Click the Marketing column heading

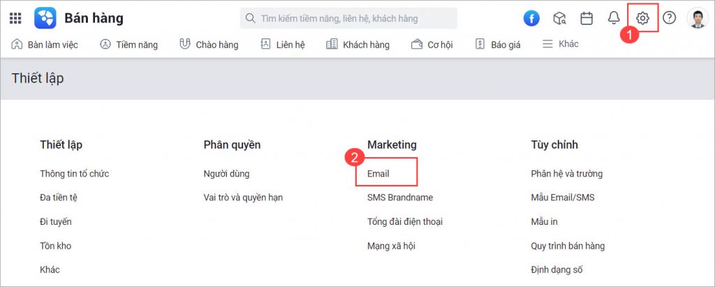392,145
